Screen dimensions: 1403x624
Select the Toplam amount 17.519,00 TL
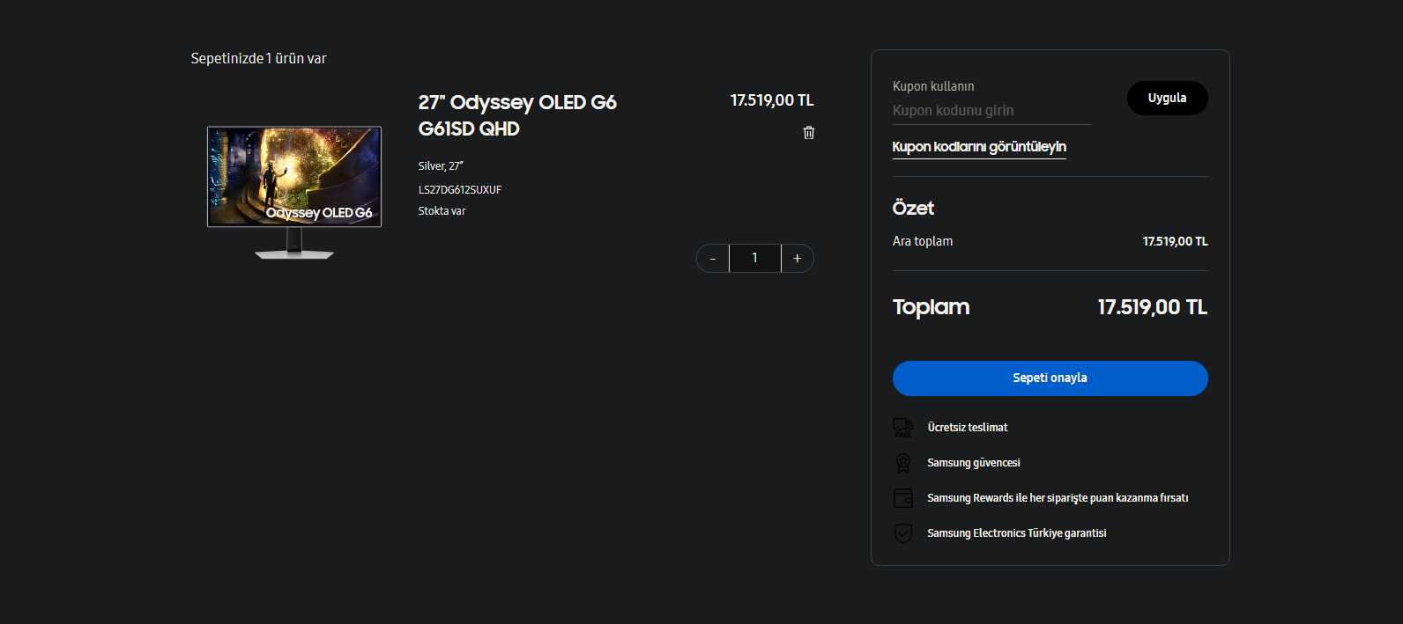pyautogui.click(x=1152, y=307)
